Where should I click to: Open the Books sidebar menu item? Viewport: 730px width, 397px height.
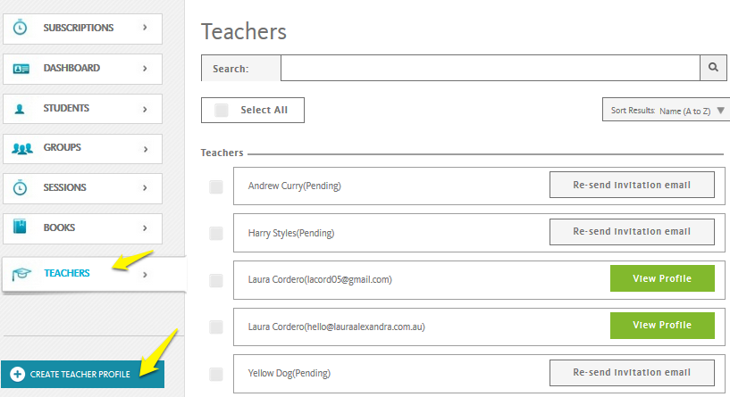(x=82, y=228)
